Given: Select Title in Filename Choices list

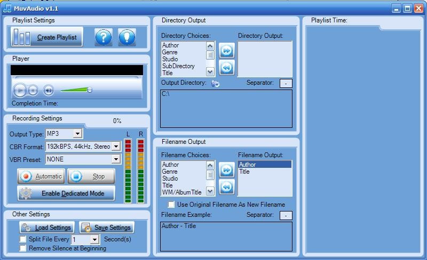Looking at the screenshot, I should point(168,185).
